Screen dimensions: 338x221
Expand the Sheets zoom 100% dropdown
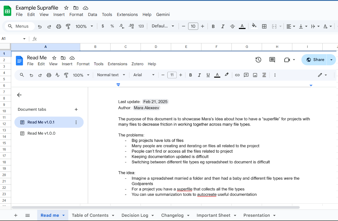tap(84, 26)
